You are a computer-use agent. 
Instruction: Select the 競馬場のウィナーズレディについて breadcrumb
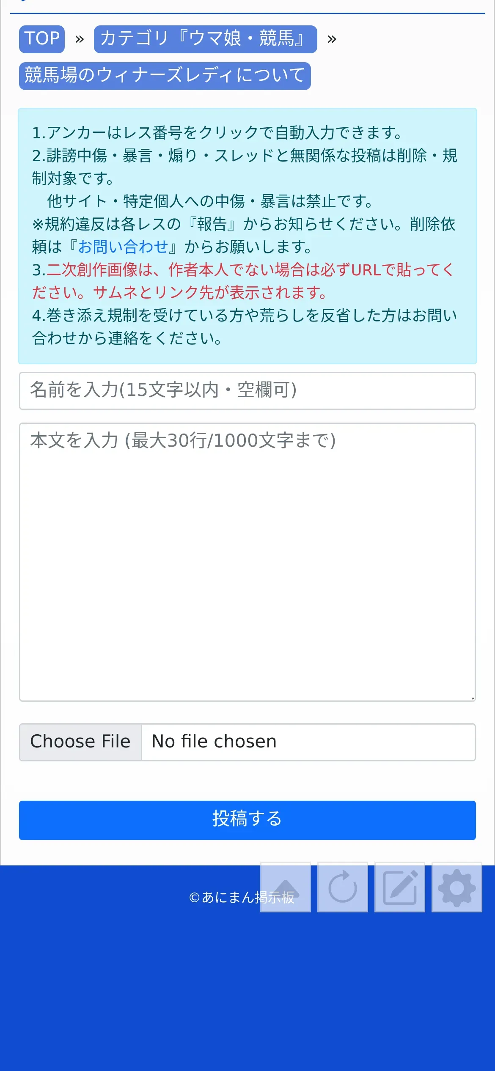coord(165,76)
